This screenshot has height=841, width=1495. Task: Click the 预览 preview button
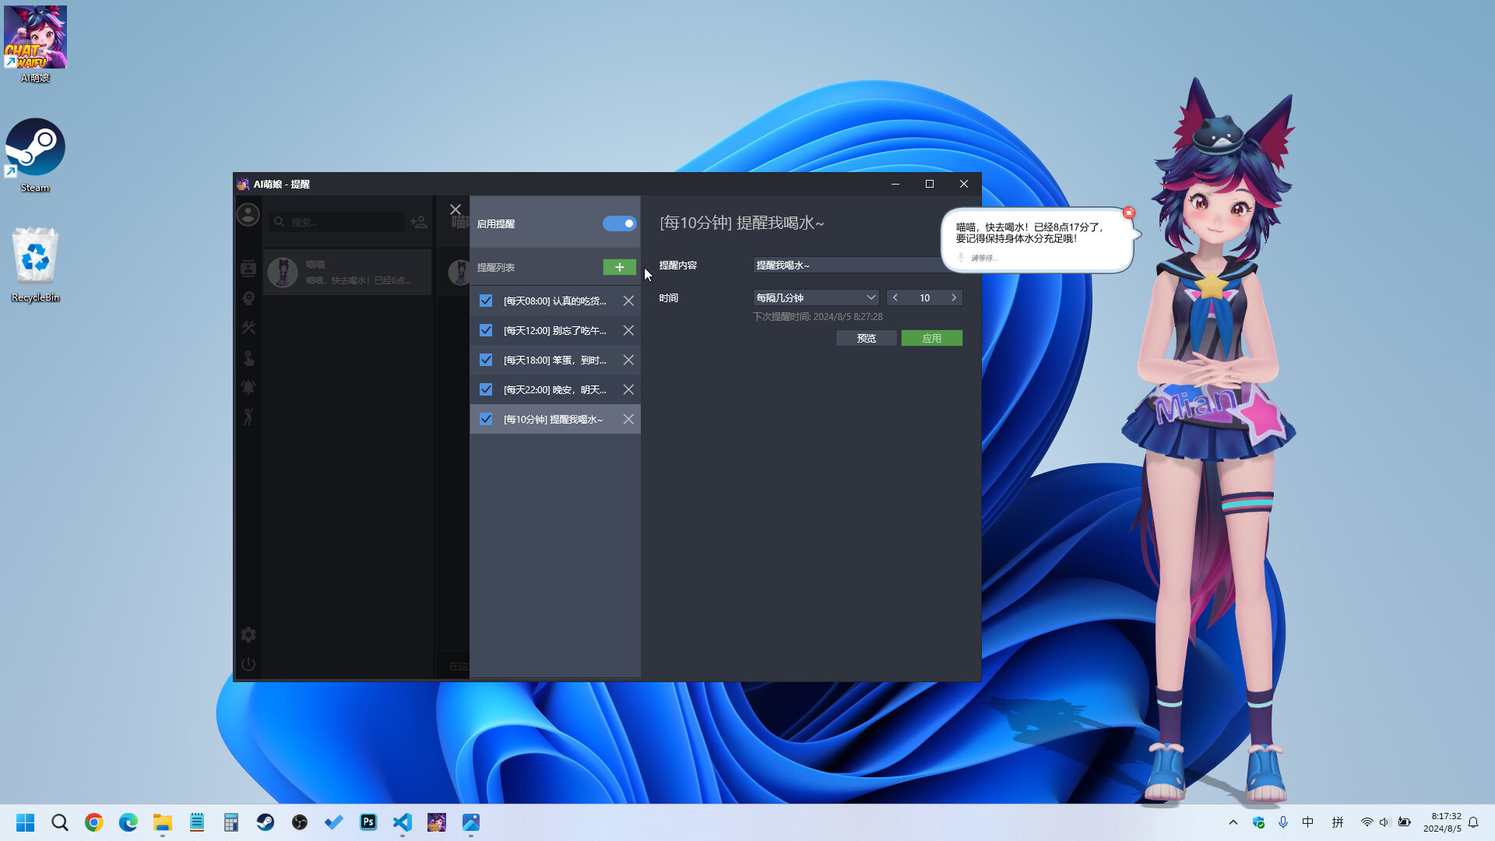coord(866,337)
